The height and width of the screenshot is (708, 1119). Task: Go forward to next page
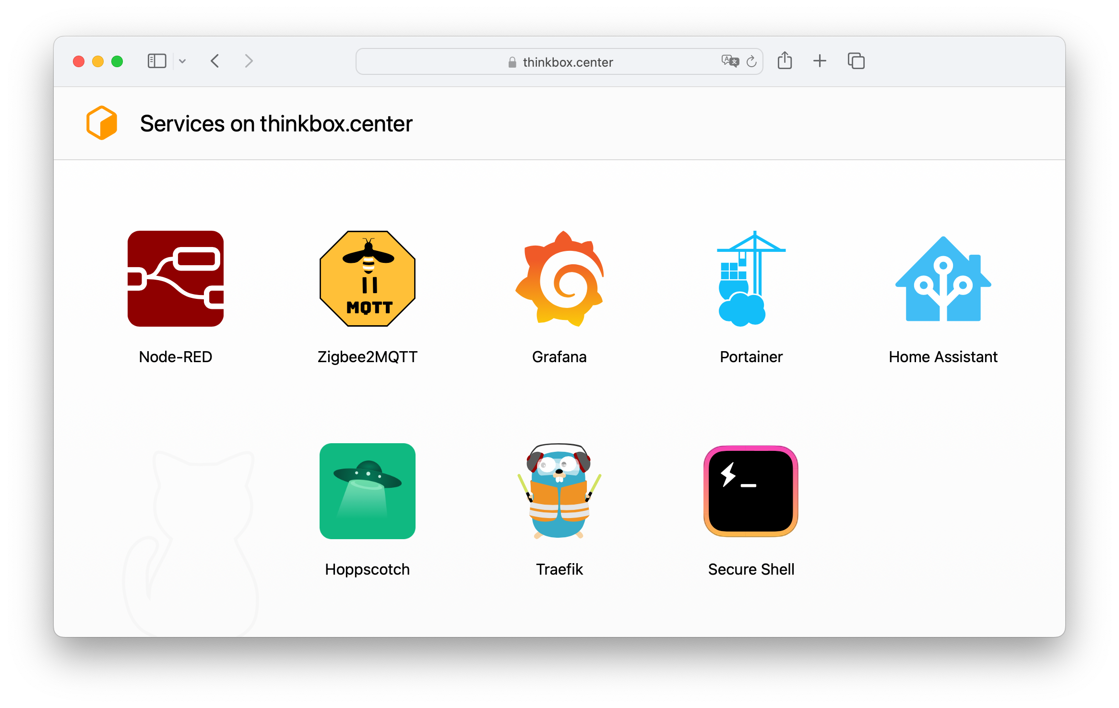249,61
